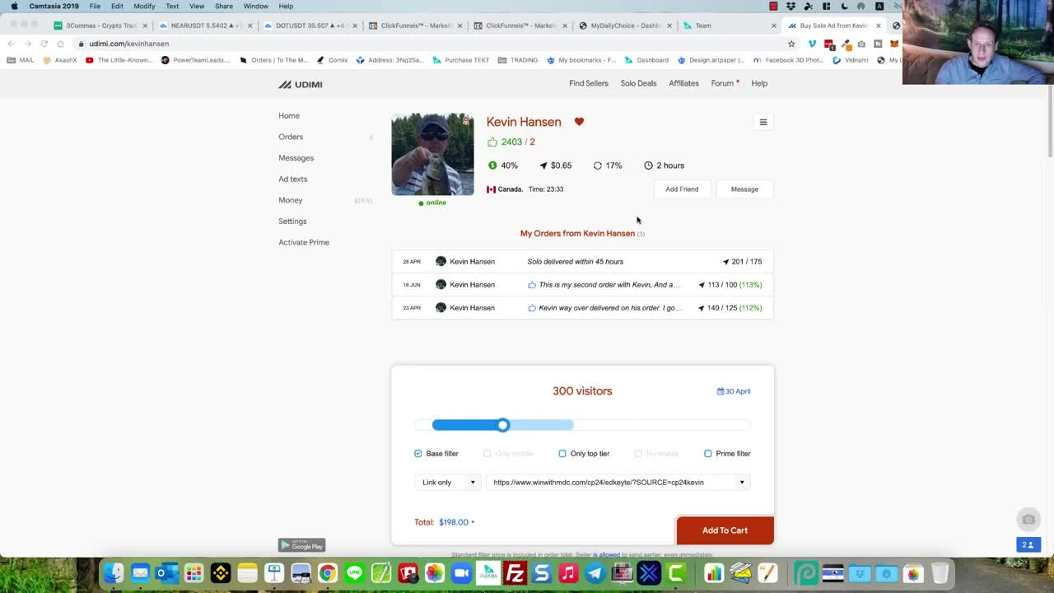Open Finder from the Dock

[x=114, y=573]
